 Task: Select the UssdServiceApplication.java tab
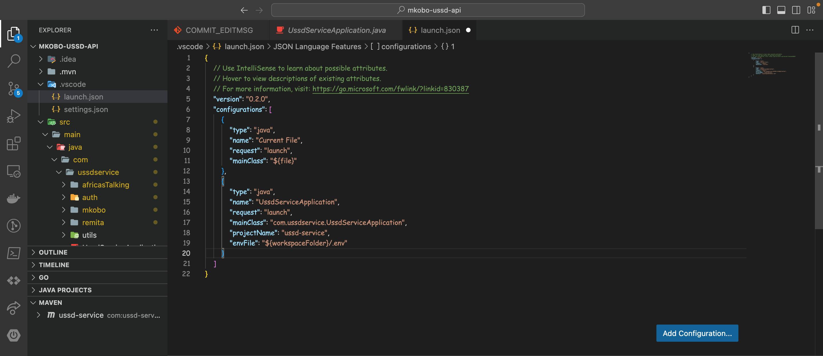click(336, 30)
